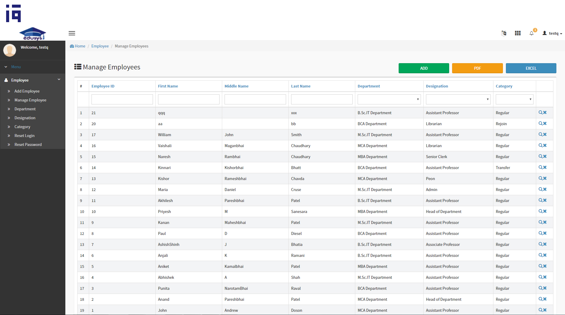565x315 pixels.
Task: Collapse the Menu section chevron
Action: pos(6,67)
